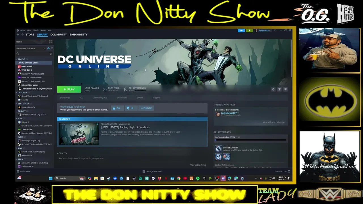Screen dimensions: 363x204
Task: Open the Store Page link
Action: [x=65, y=98]
